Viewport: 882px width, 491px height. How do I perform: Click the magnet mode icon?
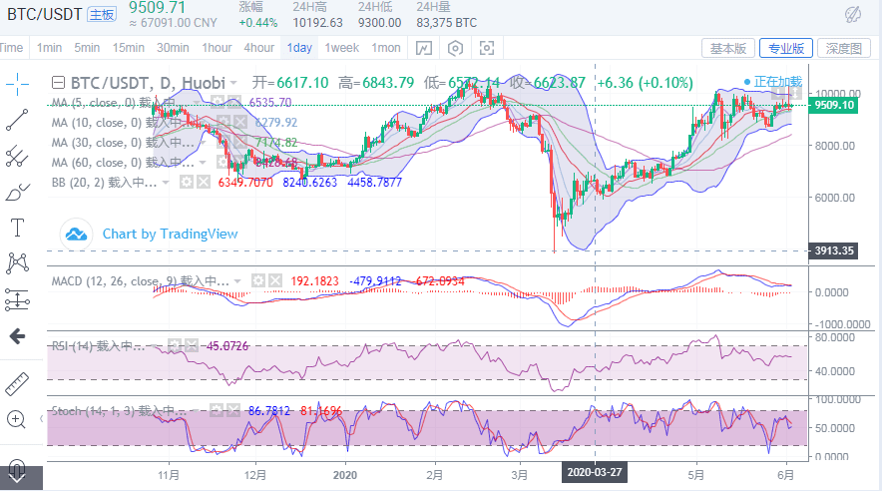click(17, 468)
